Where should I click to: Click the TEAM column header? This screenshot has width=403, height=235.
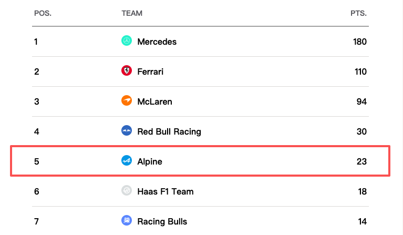click(132, 13)
